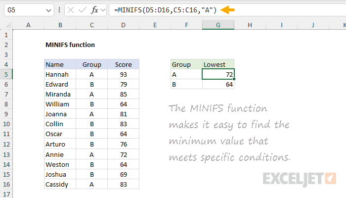The width and height of the screenshot is (346, 198).
Task: Click the three-dot formula bar handle
Action: (59, 10)
